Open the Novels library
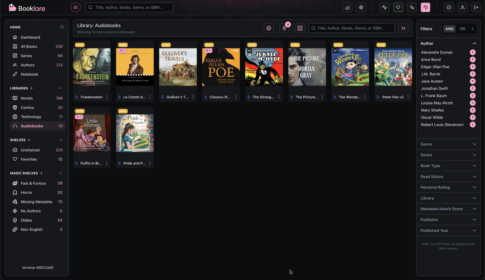Image resolution: width=485 pixels, height=280 pixels. pyautogui.click(x=38, y=98)
